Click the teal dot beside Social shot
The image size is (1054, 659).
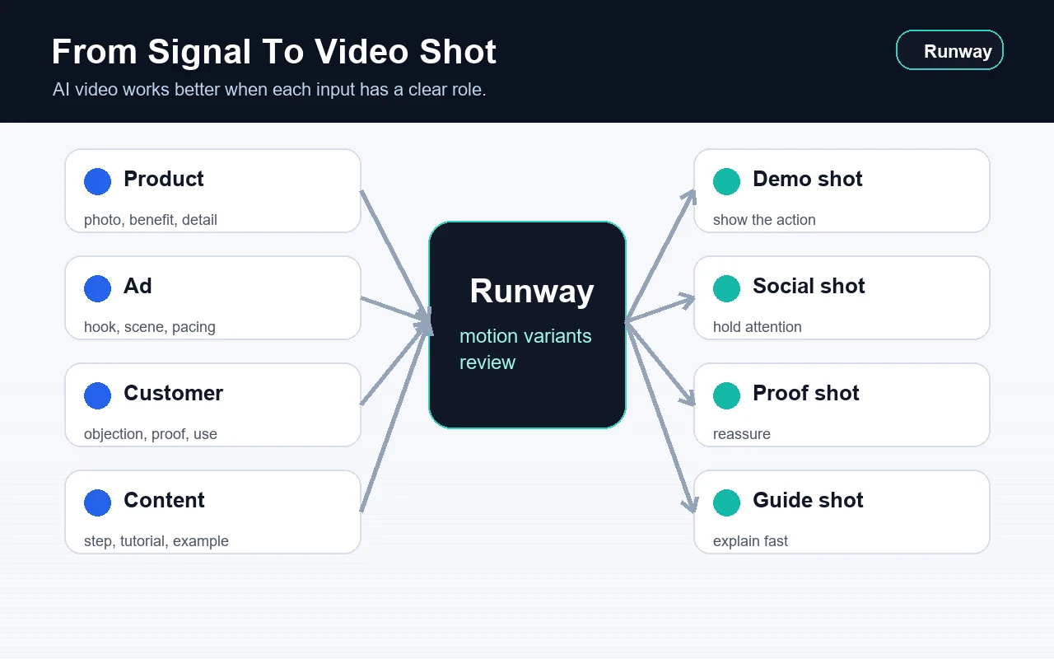pos(726,288)
